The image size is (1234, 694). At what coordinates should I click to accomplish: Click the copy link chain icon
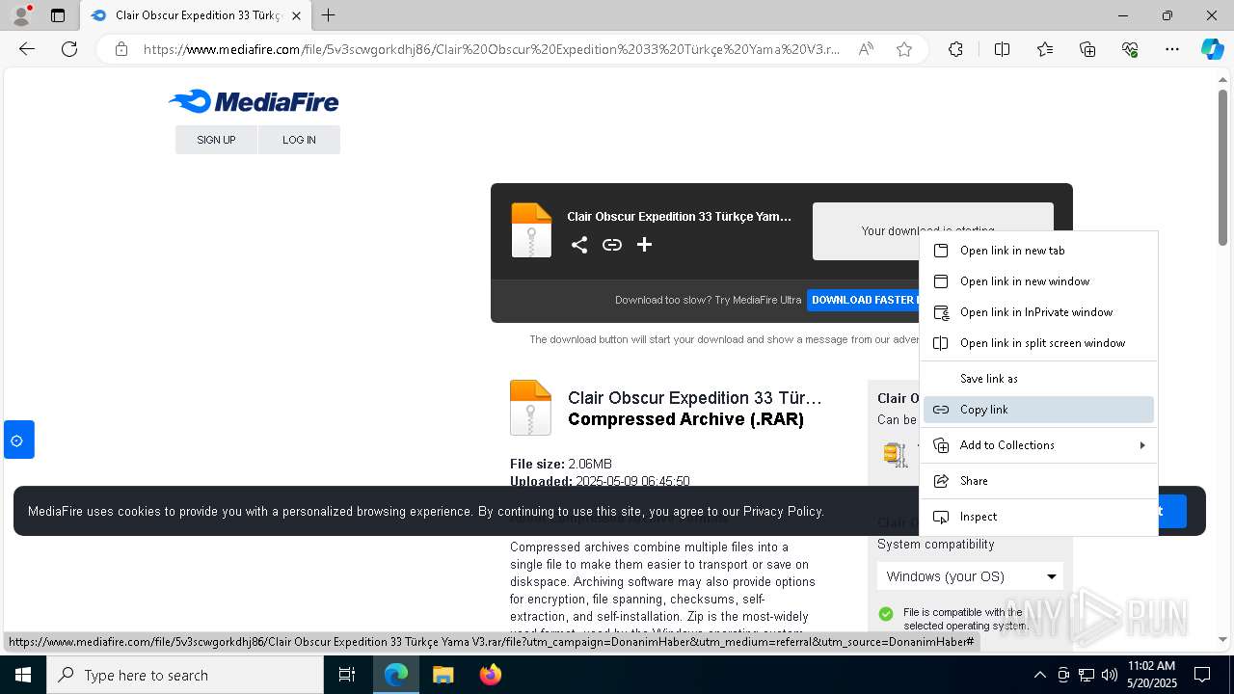click(x=612, y=245)
